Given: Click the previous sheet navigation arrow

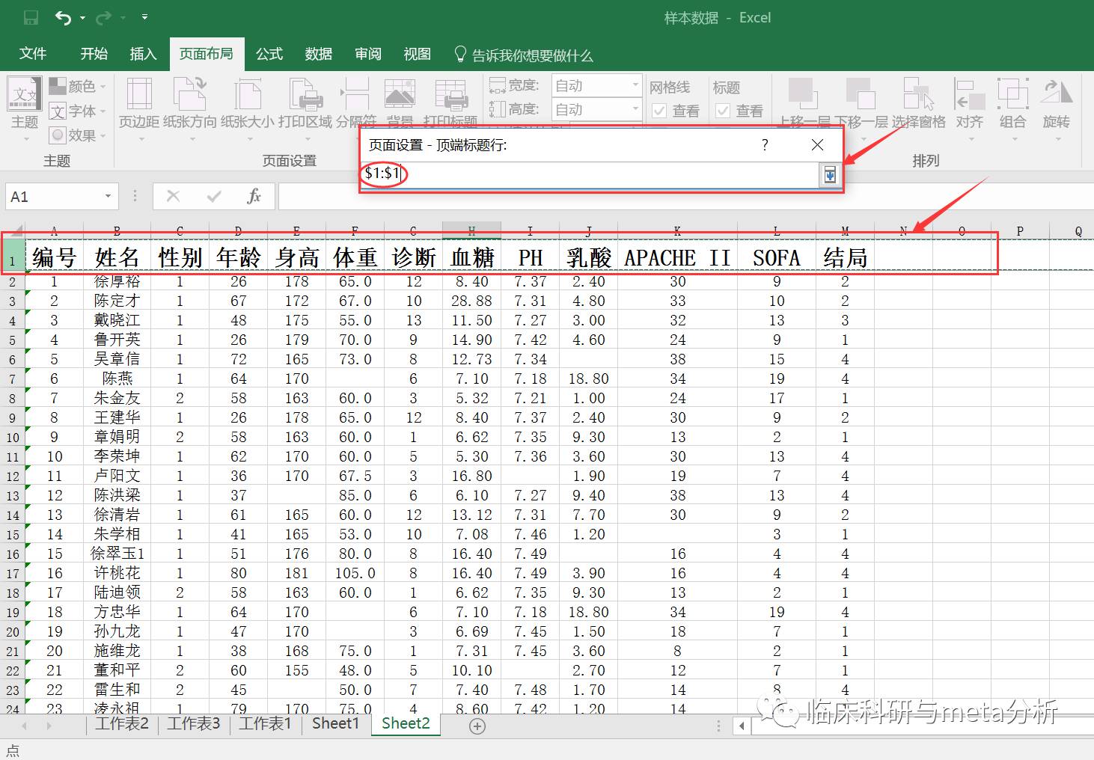Looking at the screenshot, I should point(25,726).
